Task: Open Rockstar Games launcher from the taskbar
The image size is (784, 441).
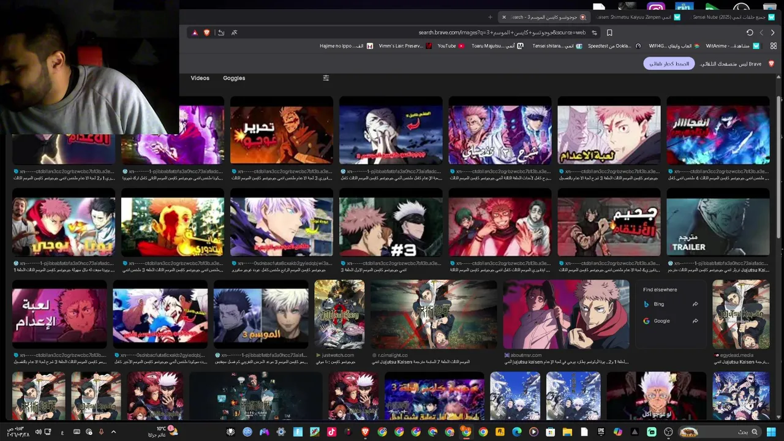Action: (x=500, y=432)
